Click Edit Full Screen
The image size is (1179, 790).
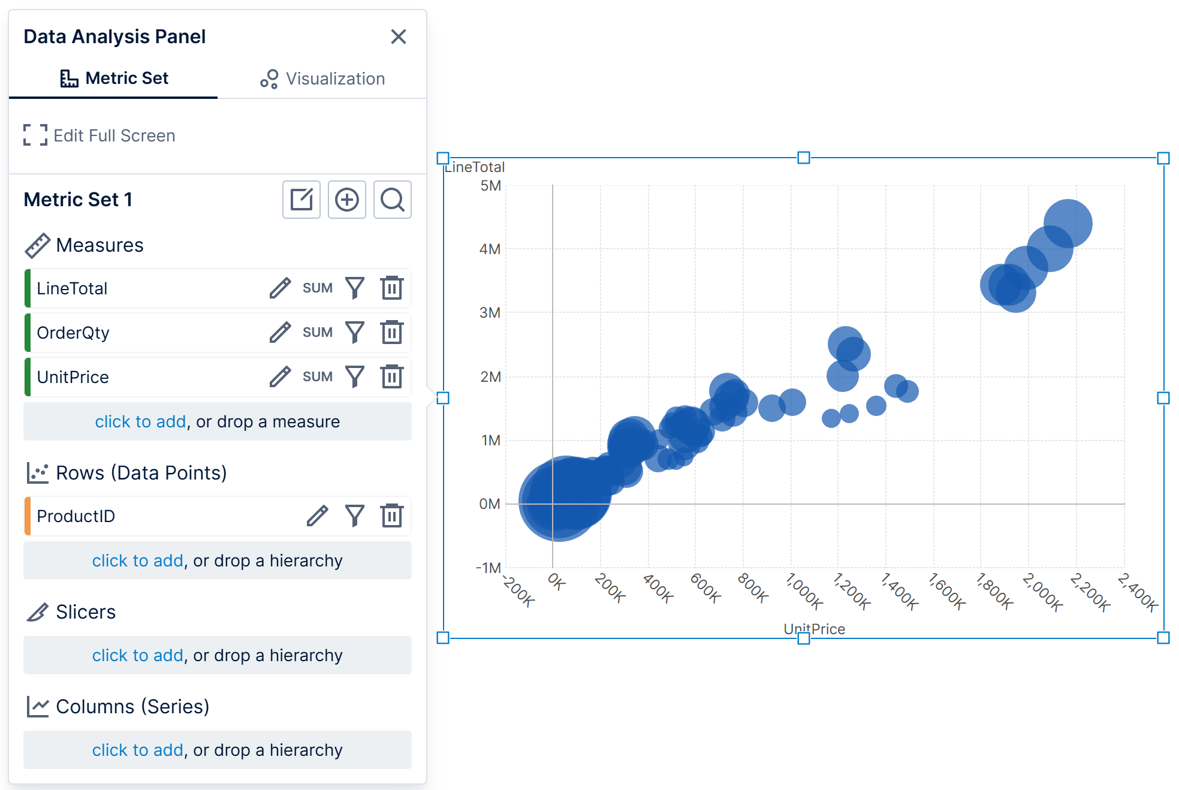pos(99,135)
